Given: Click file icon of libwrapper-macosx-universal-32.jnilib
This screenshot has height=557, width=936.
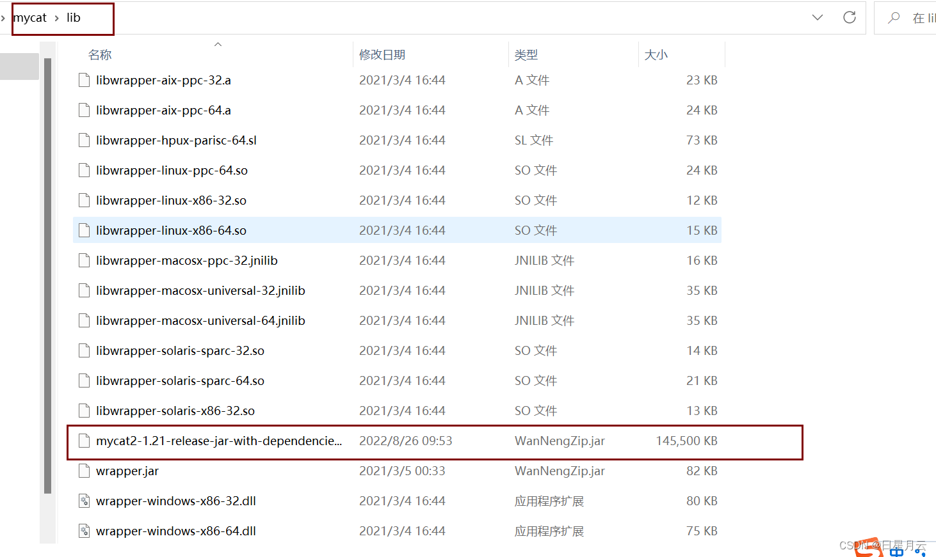Looking at the screenshot, I should click(x=84, y=290).
